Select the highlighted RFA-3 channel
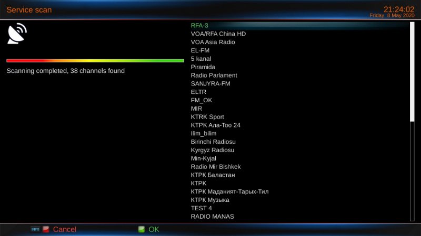This screenshot has height=236, width=421. tap(200, 25)
